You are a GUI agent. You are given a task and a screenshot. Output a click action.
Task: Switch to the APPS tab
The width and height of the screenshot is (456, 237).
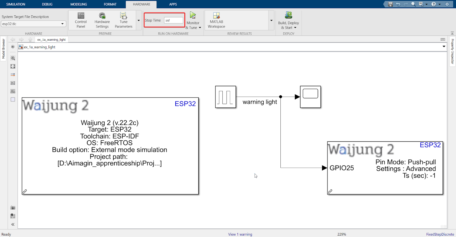173,4
